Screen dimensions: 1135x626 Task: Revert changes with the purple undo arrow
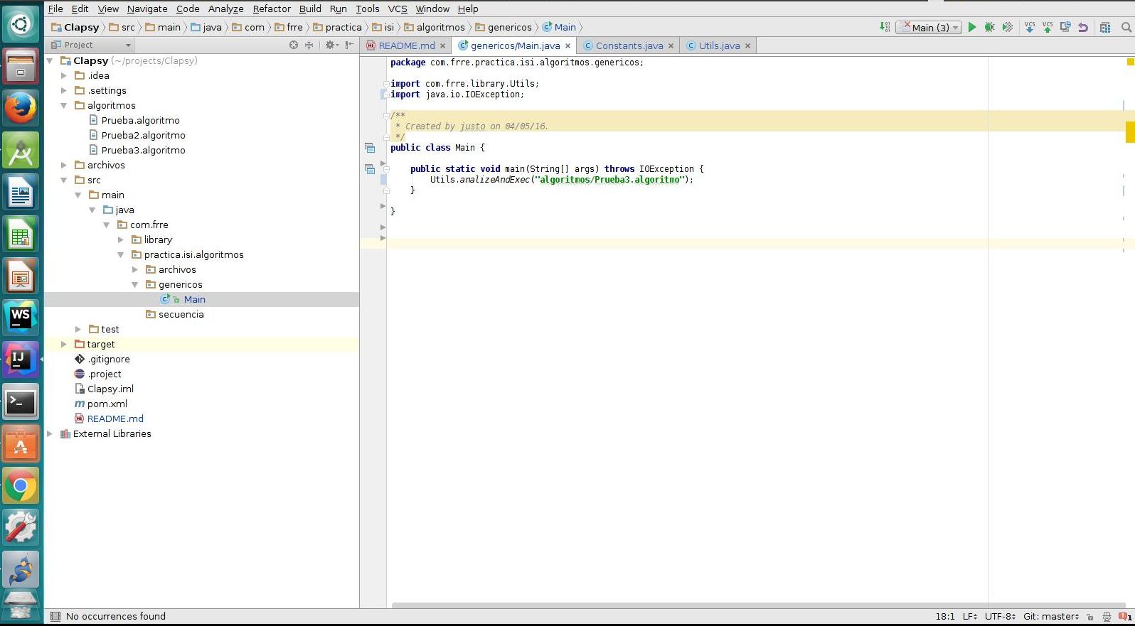coord(1082,28)
